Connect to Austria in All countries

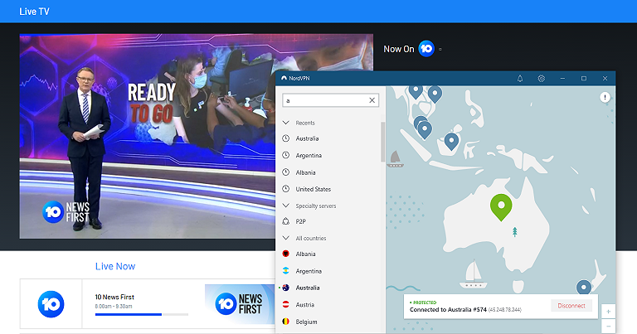(x=304, y=305)
